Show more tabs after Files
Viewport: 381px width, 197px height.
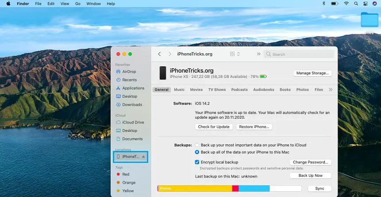[330, 89]
